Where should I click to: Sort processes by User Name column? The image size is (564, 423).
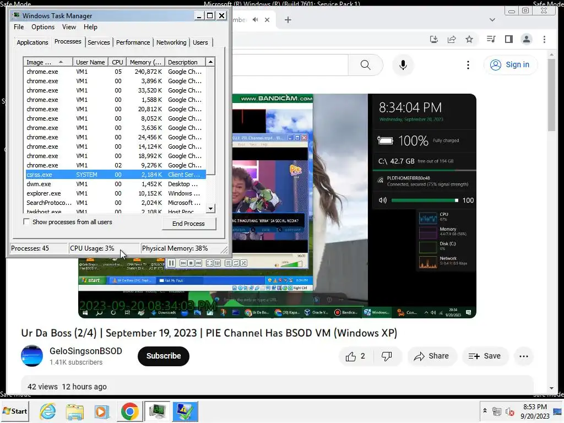[90, 62]
